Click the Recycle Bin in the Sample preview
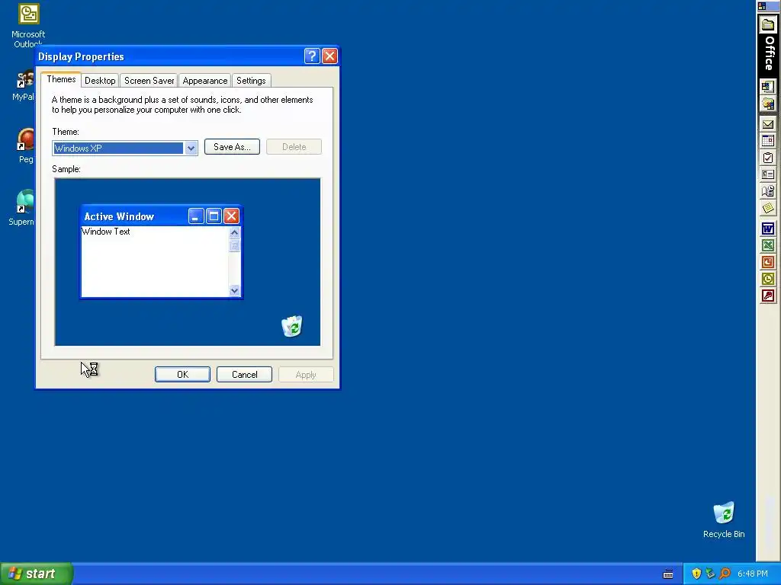The image size is (781, 585). pos(292,326)
